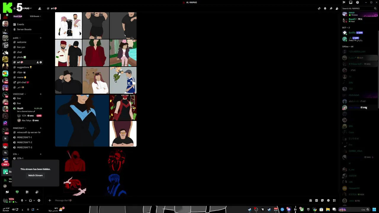Collapse the GTA category

[16, 154]
